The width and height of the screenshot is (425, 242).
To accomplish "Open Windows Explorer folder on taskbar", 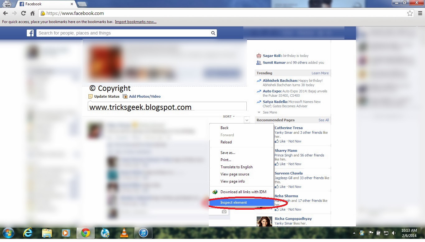I will [x=47, y=233].
